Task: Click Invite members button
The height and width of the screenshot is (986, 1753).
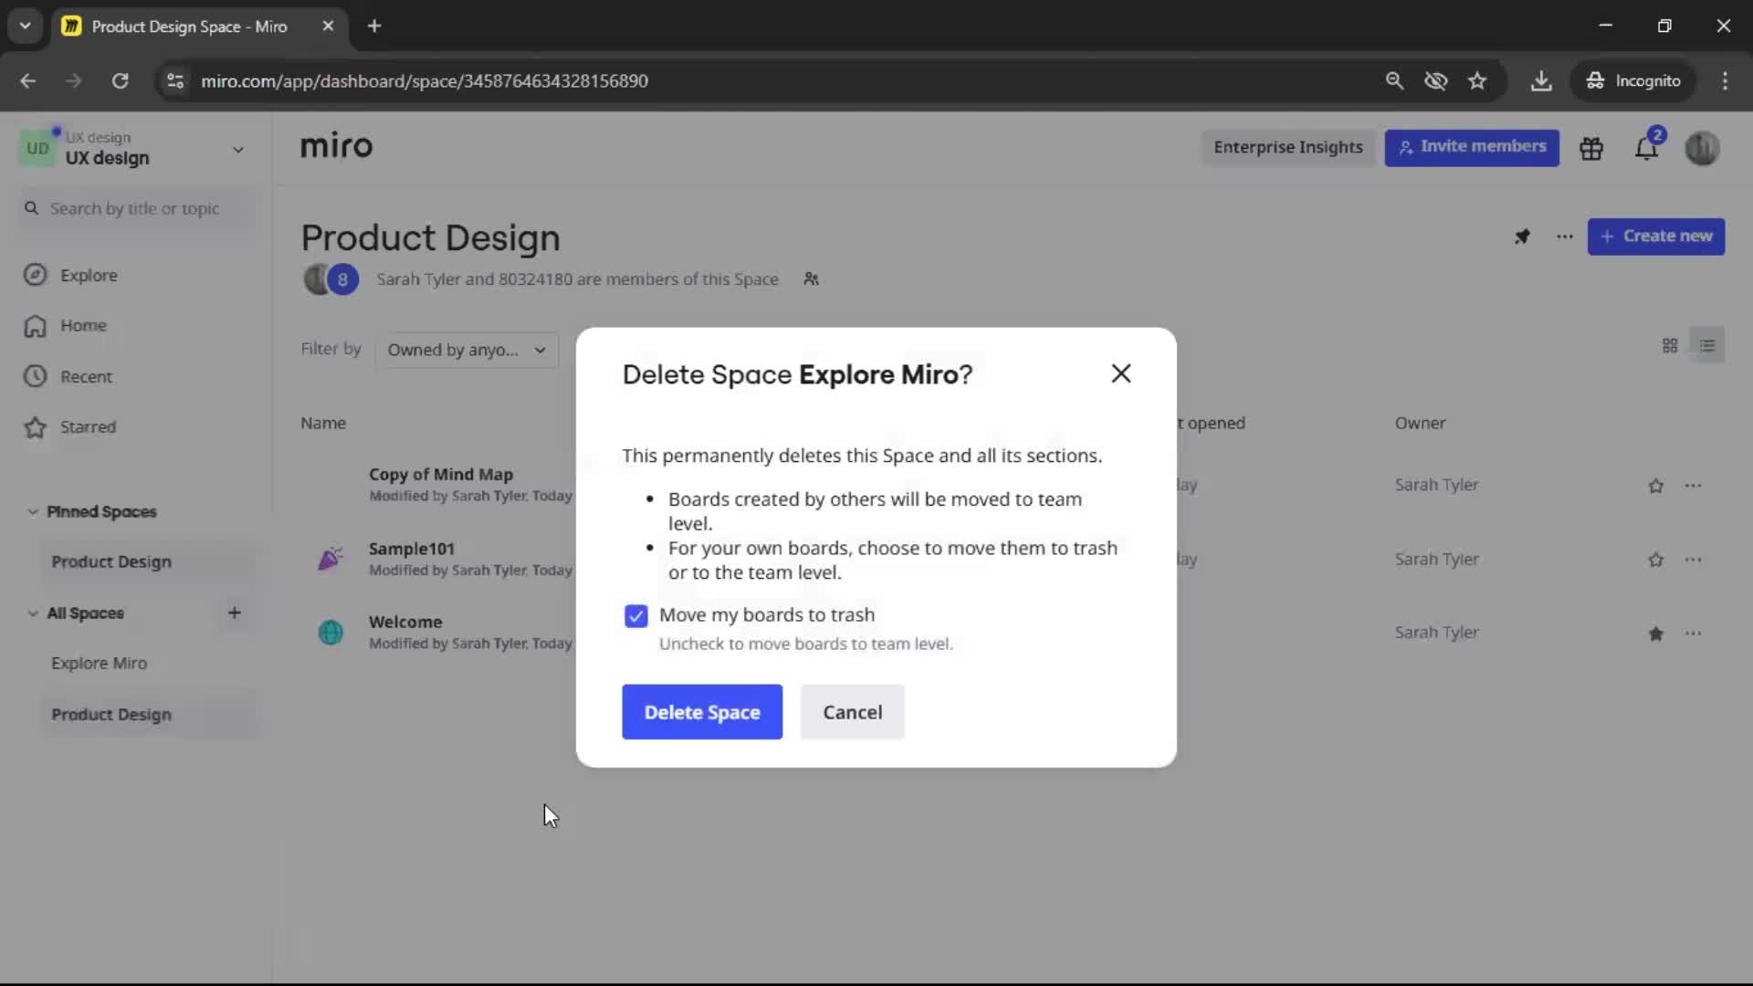Action: point(1472,147)
